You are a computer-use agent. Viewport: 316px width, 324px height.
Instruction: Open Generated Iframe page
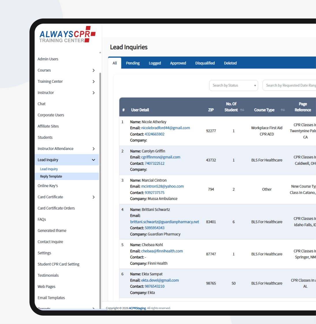point(52,231)
